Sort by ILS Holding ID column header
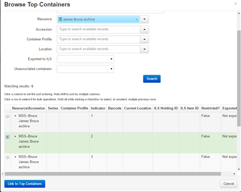The height and width of the screenshot is (192, 241). [x=166, y=108]
